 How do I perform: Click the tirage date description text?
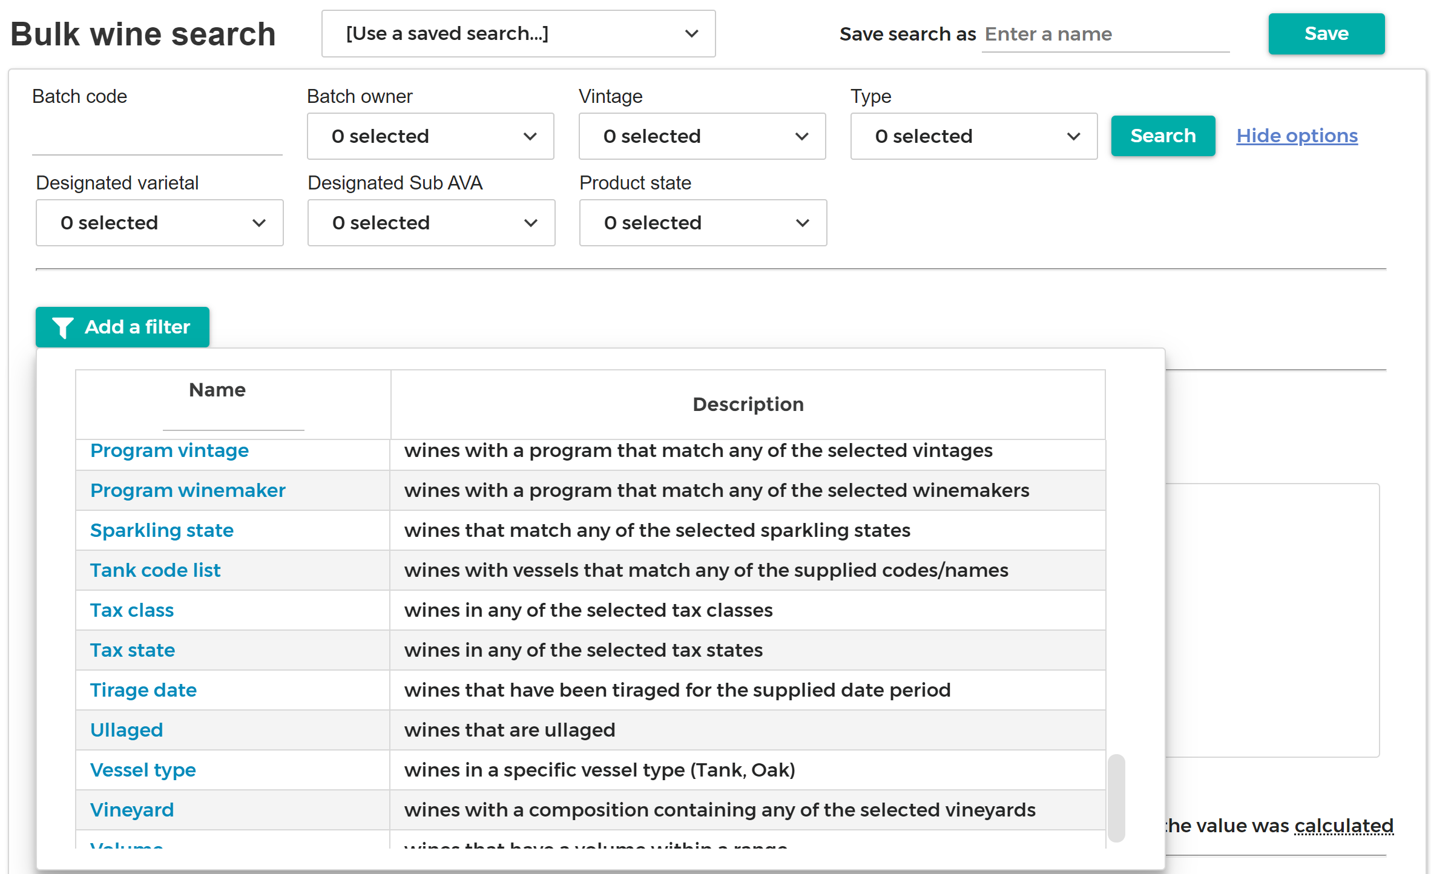[x=677, y=690]
